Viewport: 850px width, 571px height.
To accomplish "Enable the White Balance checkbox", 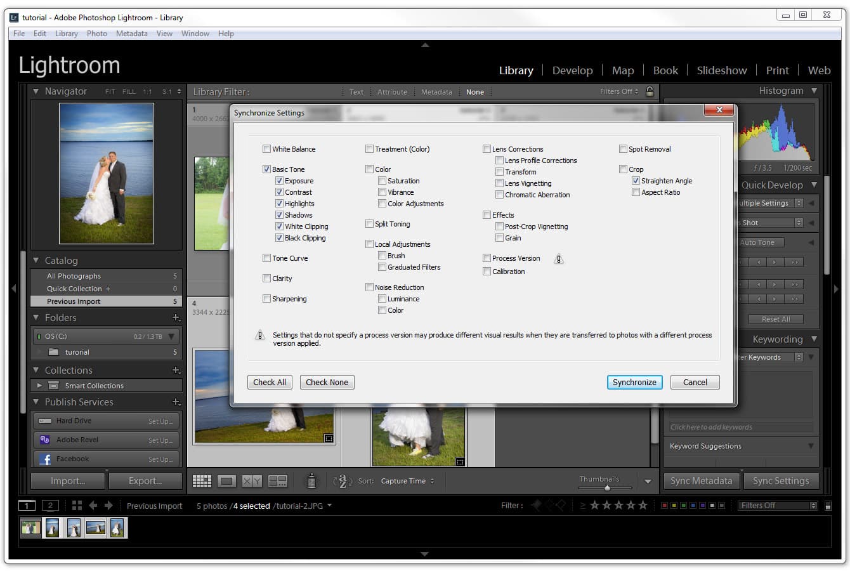I will point(267,148).
